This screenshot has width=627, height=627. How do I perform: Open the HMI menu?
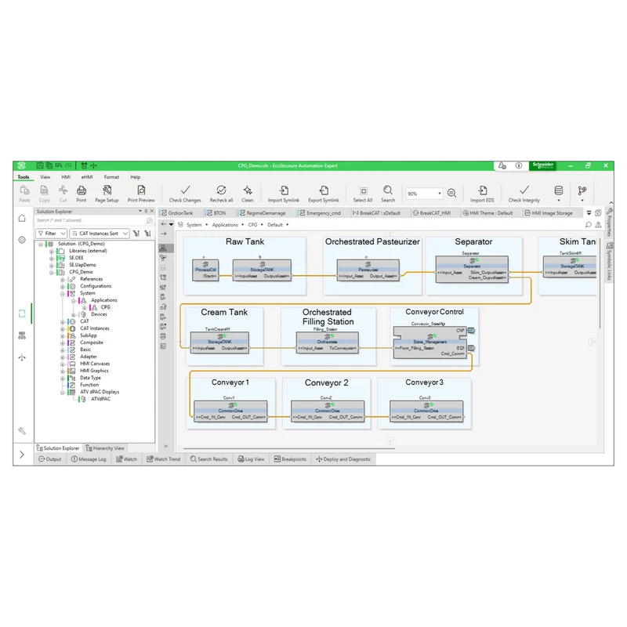pos(66,177)
